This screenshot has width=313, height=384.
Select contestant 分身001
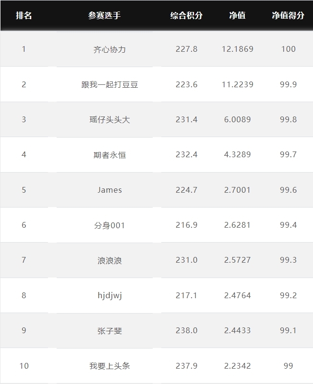point(109,225)
